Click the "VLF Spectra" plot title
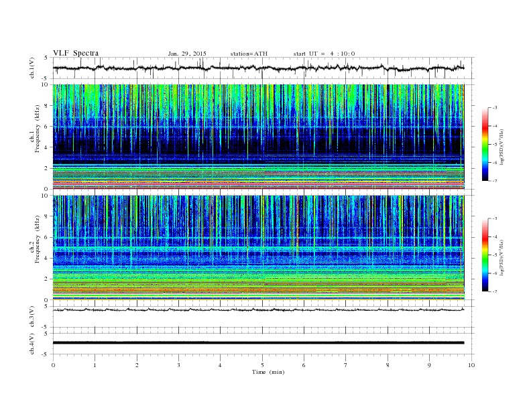Viewport: 531px width, 410px height. click(x=76, y=53)
